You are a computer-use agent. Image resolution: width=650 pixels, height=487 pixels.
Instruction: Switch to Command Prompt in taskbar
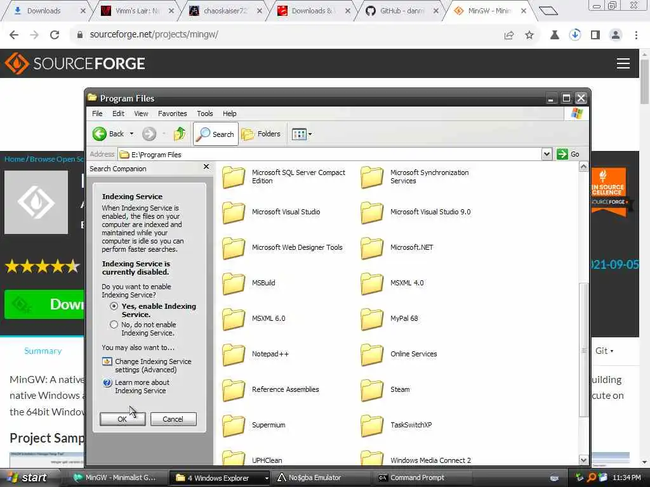(x=422, y=477)
